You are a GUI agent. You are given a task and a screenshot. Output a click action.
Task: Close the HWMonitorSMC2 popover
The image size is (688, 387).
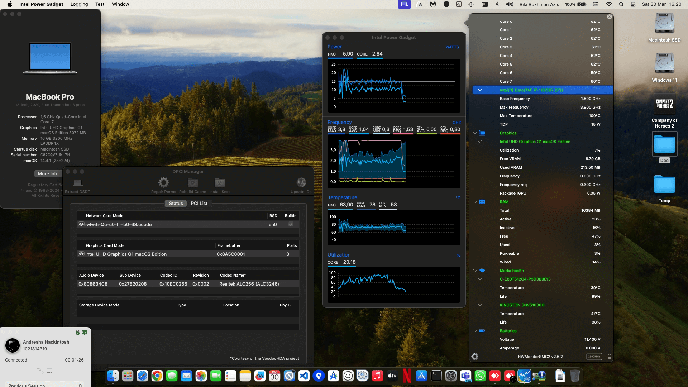[x=610, y=17]
